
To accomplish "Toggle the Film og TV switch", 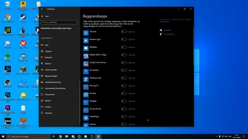I will tap(124, 86).
